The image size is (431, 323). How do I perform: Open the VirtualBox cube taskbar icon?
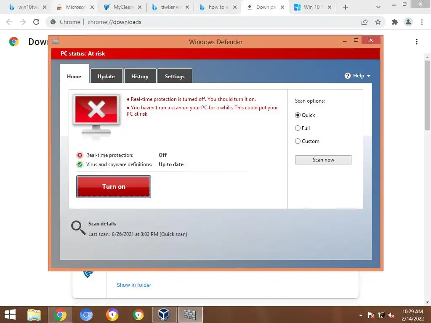(x=164, y=315)
